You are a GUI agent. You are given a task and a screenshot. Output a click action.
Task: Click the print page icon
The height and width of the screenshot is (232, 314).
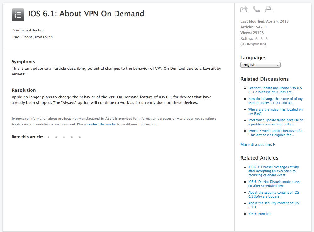[x=268, y=9]
